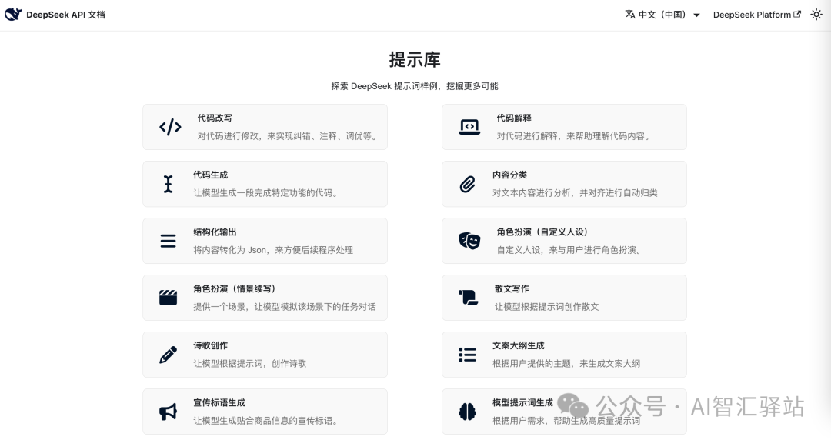Click the paperclip icon for 内容分类

coord(467,184)
